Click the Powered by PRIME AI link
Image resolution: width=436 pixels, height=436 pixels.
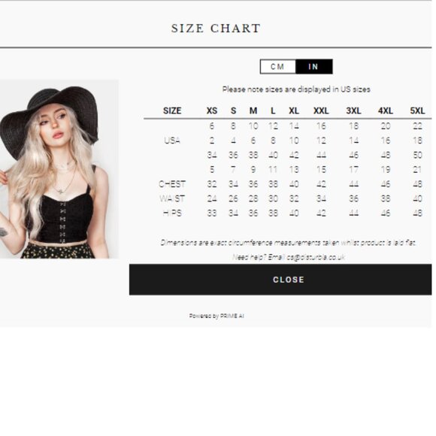pos(216,316)
